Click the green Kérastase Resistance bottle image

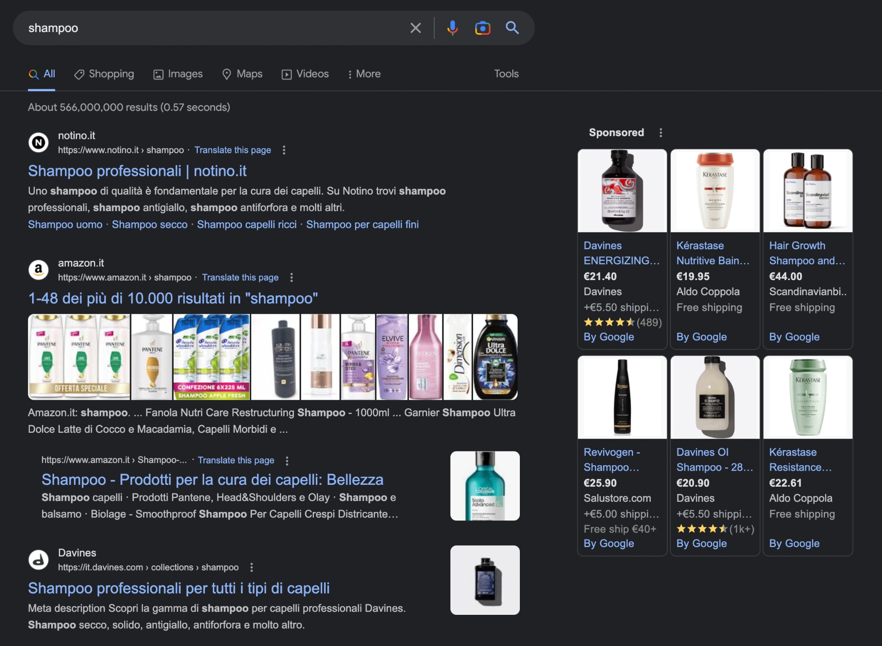[808, 397]
